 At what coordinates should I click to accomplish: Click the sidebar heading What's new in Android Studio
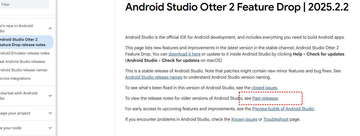[x=16, y=28]
